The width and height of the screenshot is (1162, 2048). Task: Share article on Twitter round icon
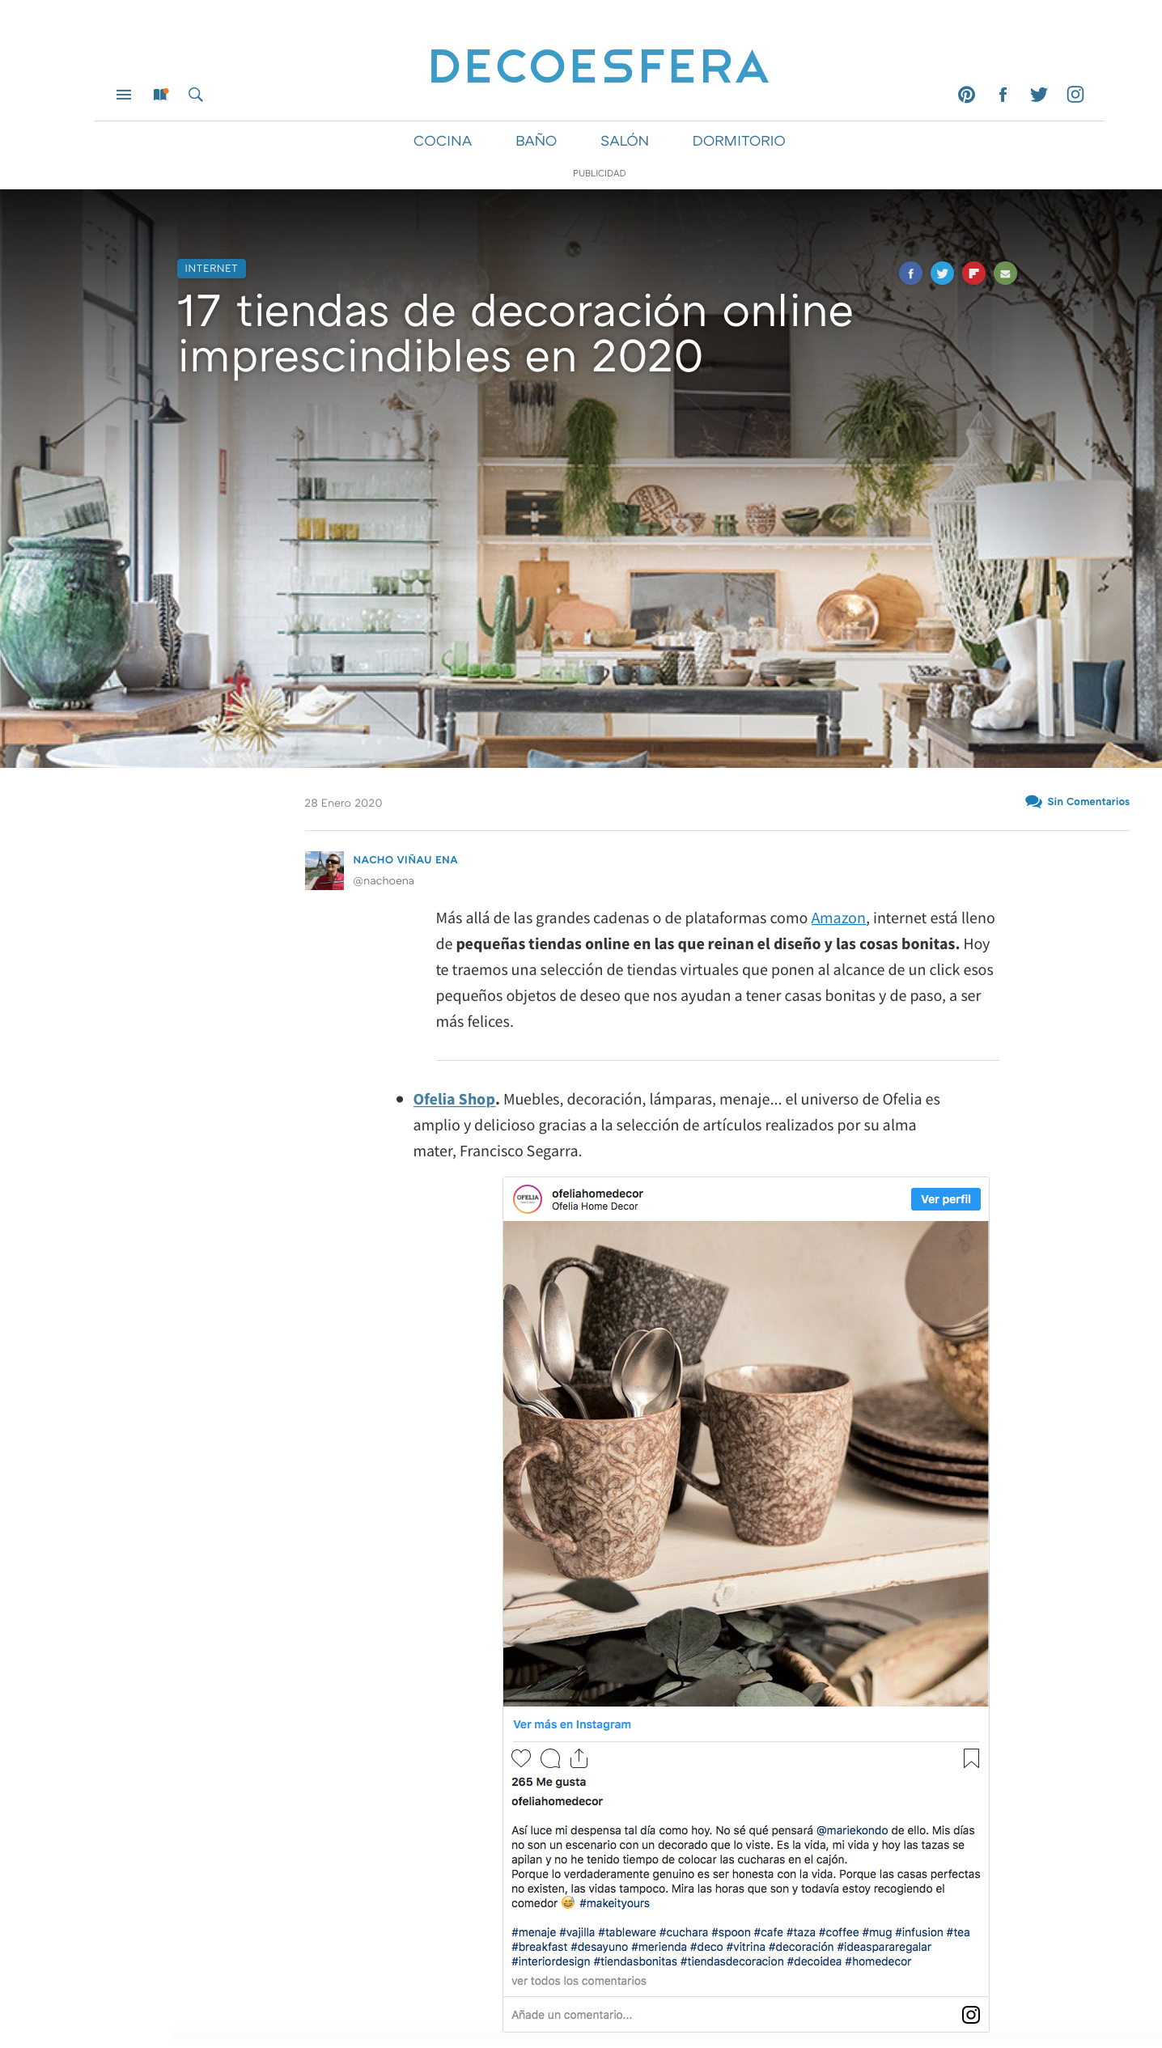coord(942,273)
